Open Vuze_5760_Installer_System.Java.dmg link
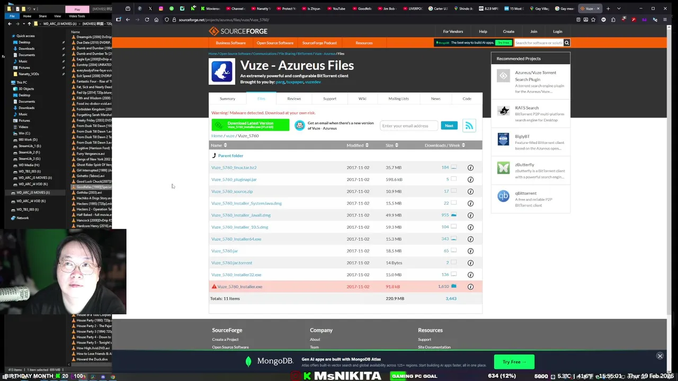 [x=246, y=203]
